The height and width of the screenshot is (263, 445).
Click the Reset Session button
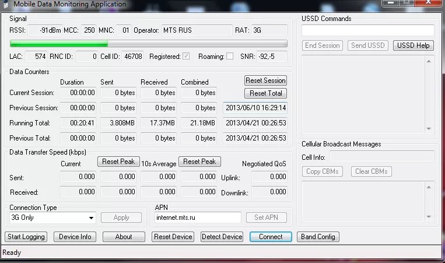click(x=265, y=80)
